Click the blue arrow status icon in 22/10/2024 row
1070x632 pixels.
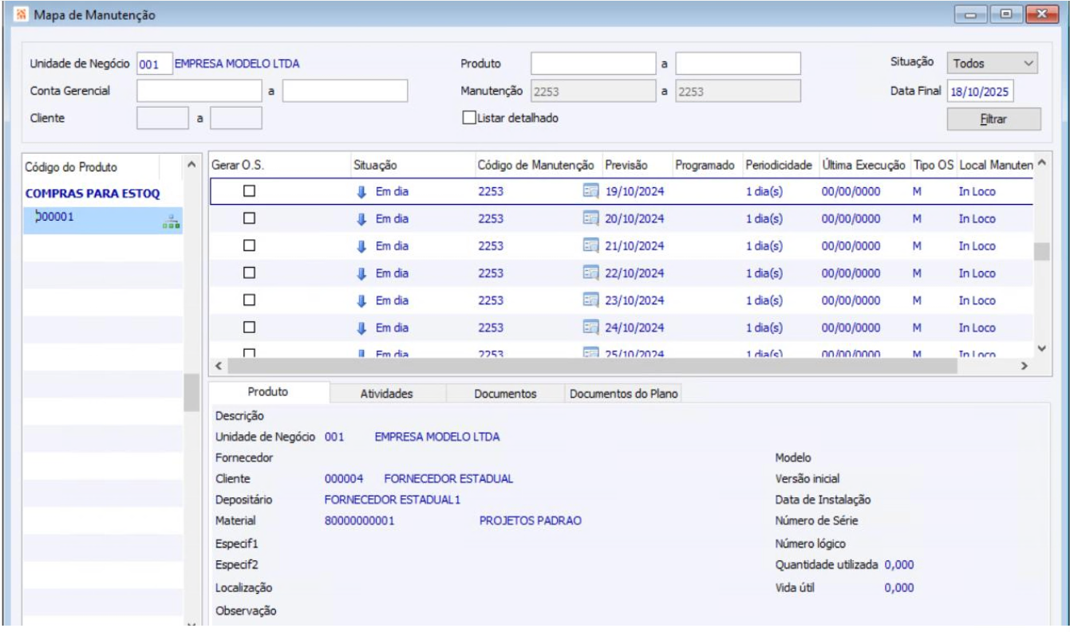tap(361, 273)
